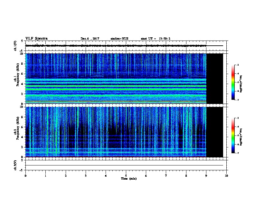Click the "5" tick on ch.1(V) axis
The image size is (255, 197).
coord(22,41)
